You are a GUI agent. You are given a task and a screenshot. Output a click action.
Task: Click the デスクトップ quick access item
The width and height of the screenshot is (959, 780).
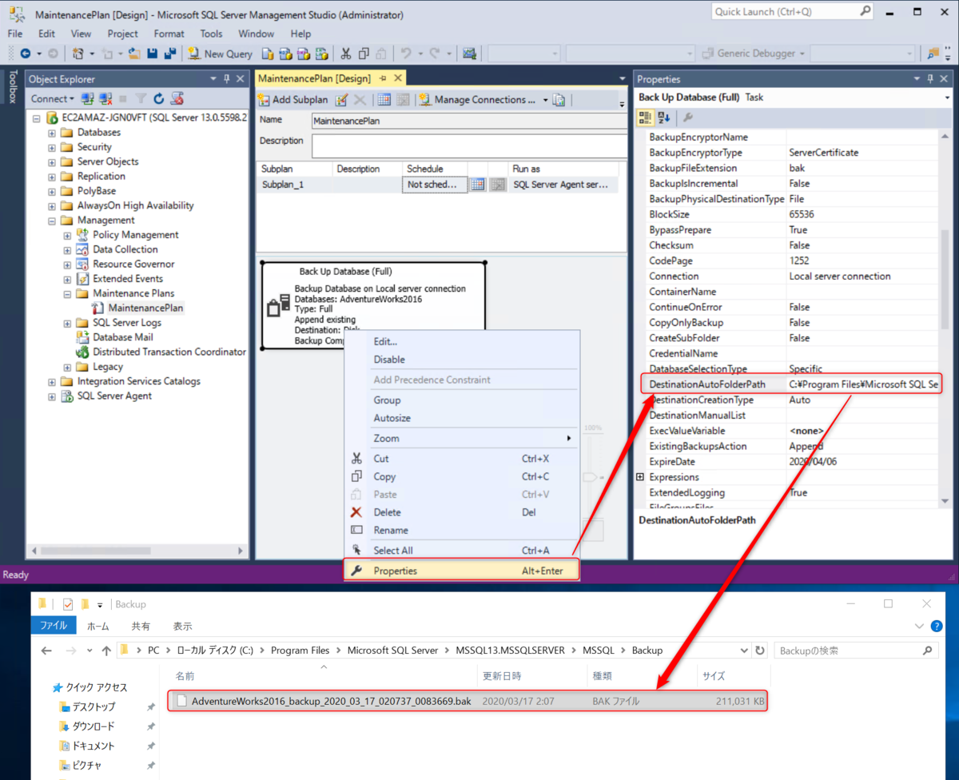click(94, 706)
